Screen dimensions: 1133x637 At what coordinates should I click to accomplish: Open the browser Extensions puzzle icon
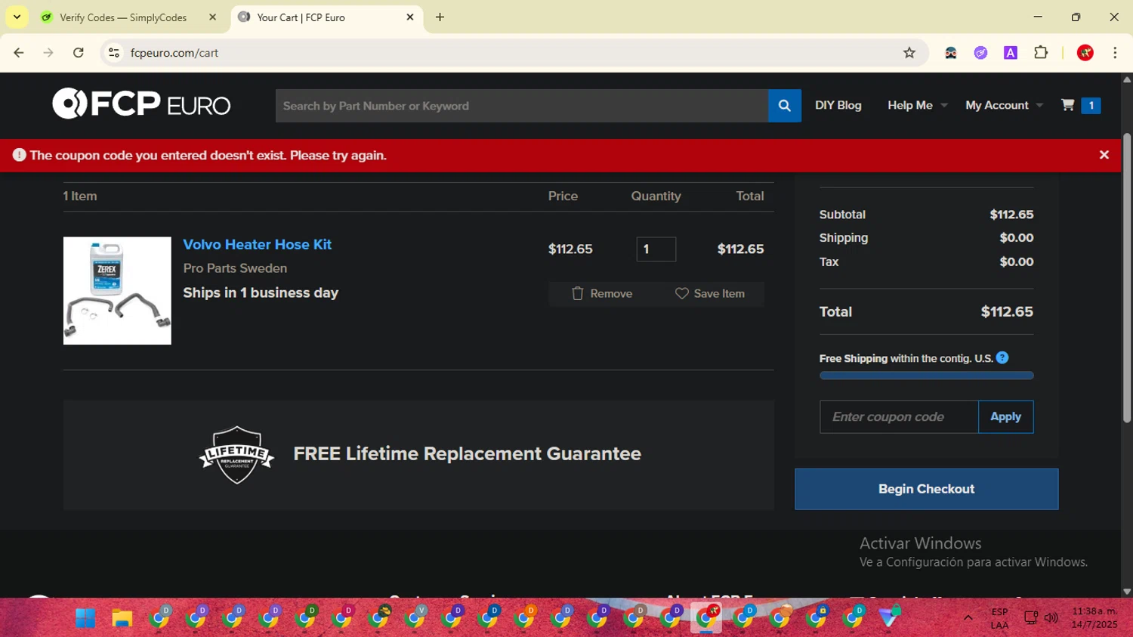(1041, 53)
